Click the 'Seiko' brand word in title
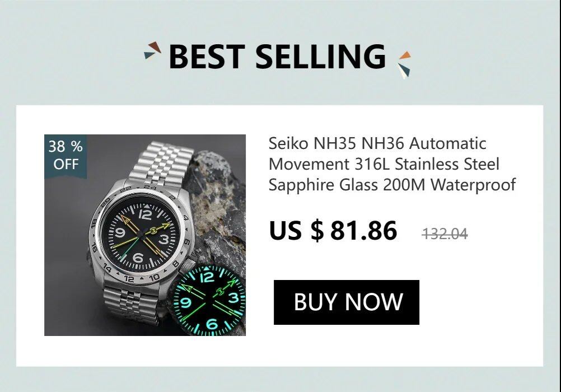Screen dimensions: 561x392 click(288, 143)
